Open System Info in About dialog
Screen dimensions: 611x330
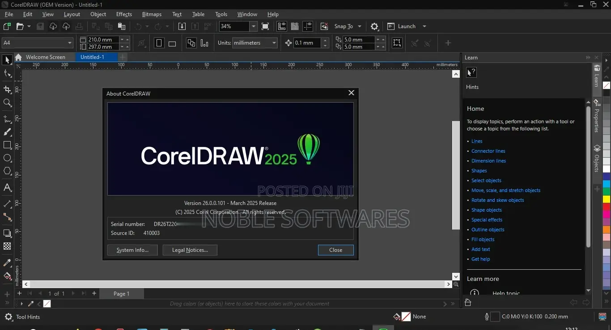tap(132, 250)
